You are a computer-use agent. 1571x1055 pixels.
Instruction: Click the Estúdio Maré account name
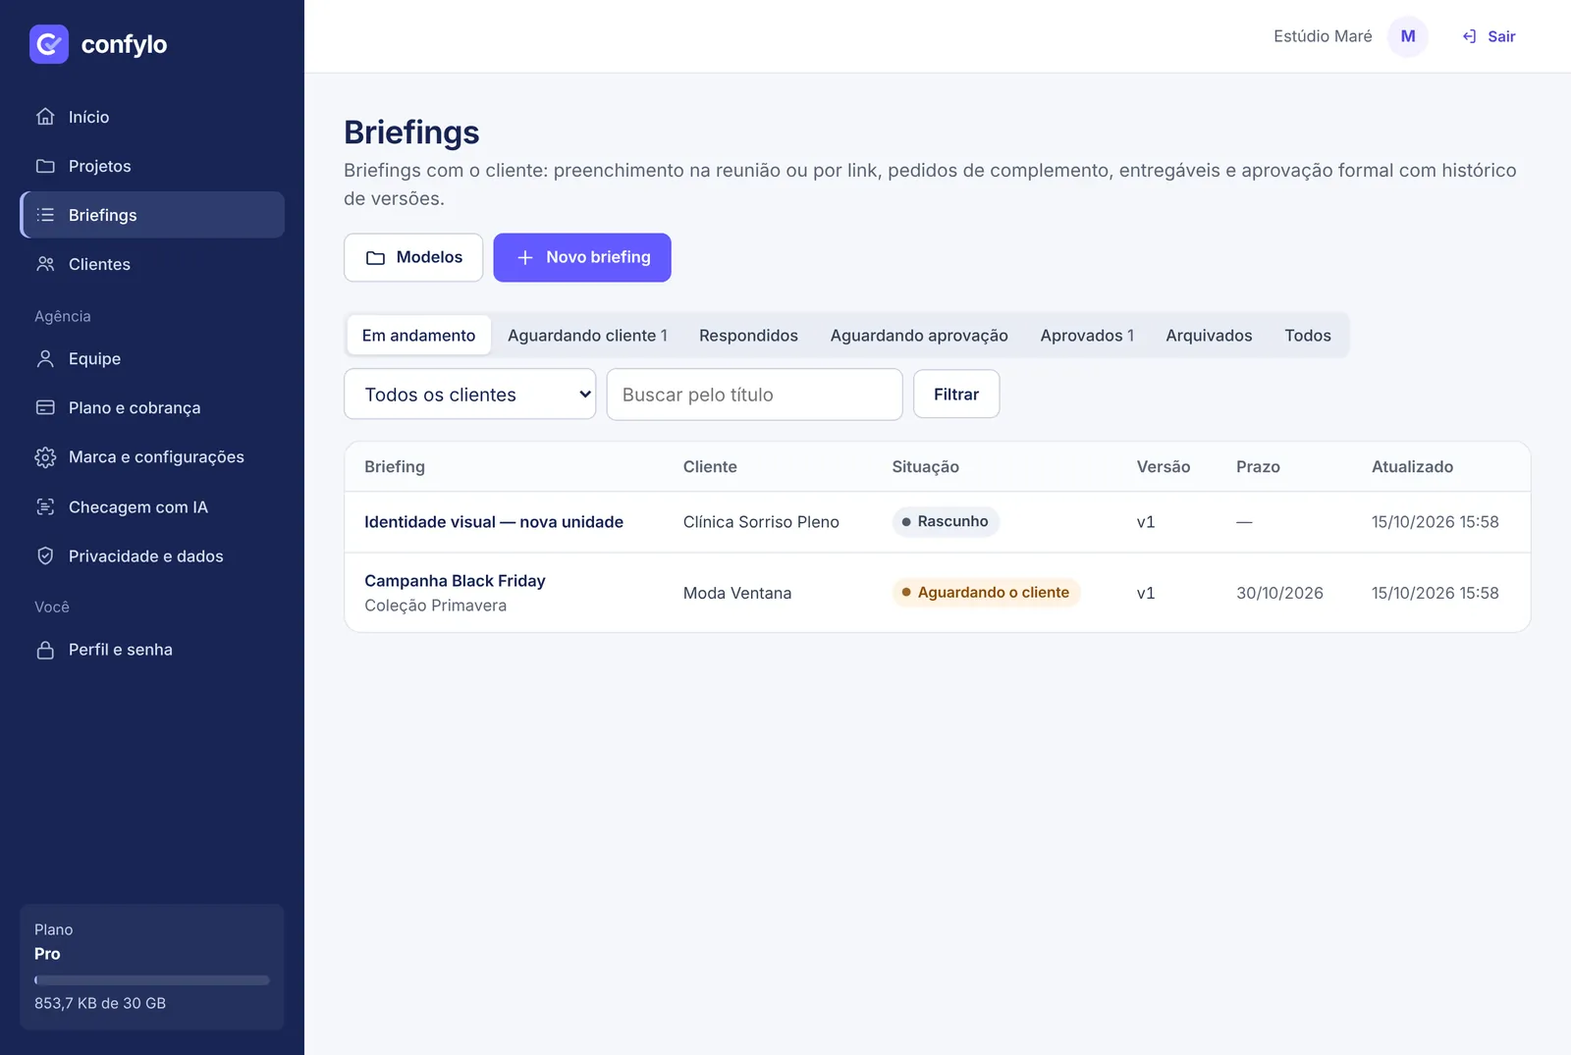[x=1323, y=36]
